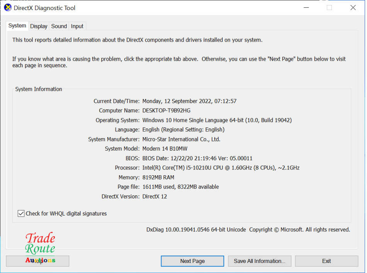Click the Operating System value text
The image size is (367, 273).
click(216, 120)
